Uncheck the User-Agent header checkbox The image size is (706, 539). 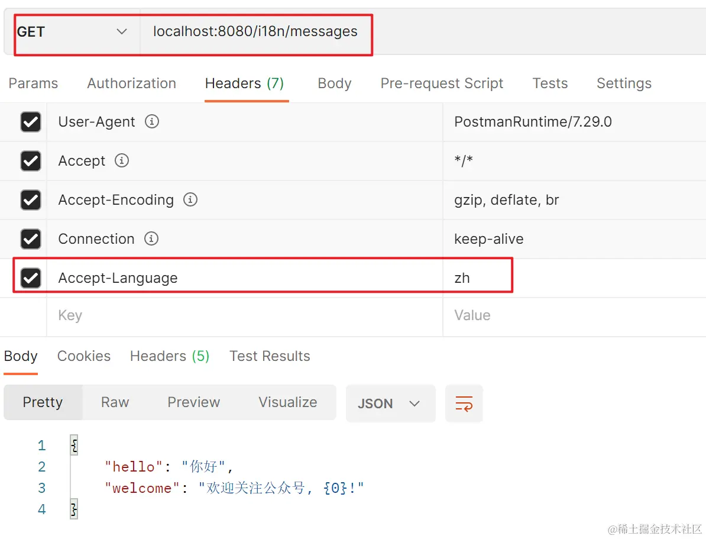coord(31,122)
